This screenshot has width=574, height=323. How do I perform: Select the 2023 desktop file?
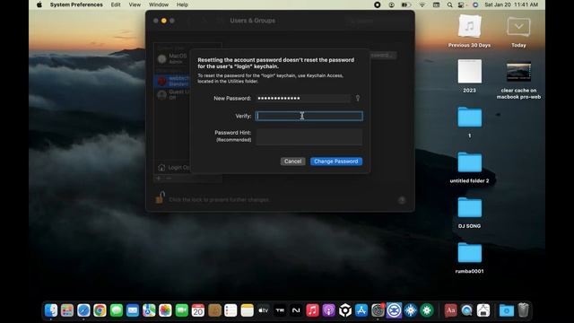[470, 76]
